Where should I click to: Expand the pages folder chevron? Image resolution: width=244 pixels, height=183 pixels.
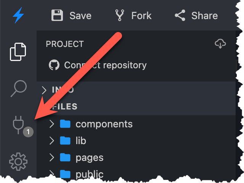tap(52, 157)
